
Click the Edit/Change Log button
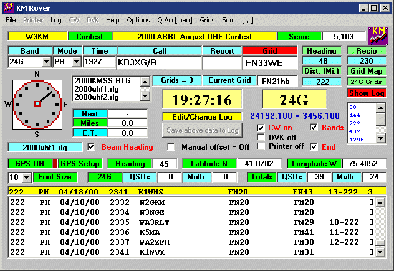click(x=202, y=116)
